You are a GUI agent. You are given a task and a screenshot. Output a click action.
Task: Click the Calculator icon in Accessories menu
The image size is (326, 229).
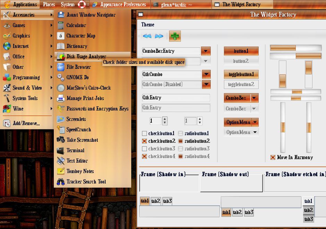click(61, 25)
